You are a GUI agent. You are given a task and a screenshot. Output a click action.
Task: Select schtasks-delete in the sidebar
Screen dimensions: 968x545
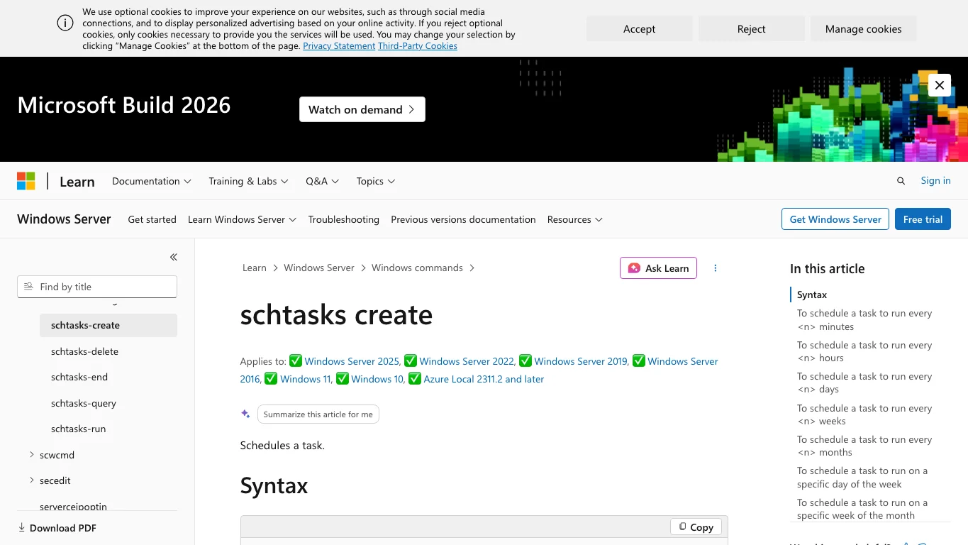(109, 351)
